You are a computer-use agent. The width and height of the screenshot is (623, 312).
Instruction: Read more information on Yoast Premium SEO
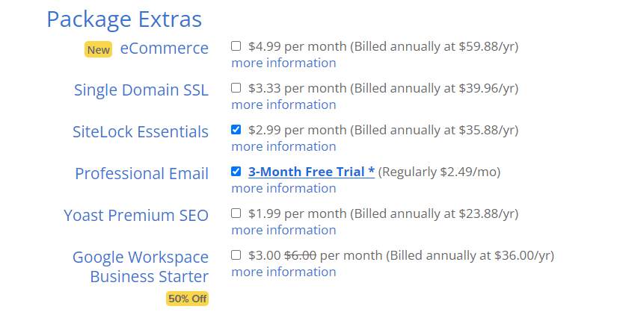point(283,230)
